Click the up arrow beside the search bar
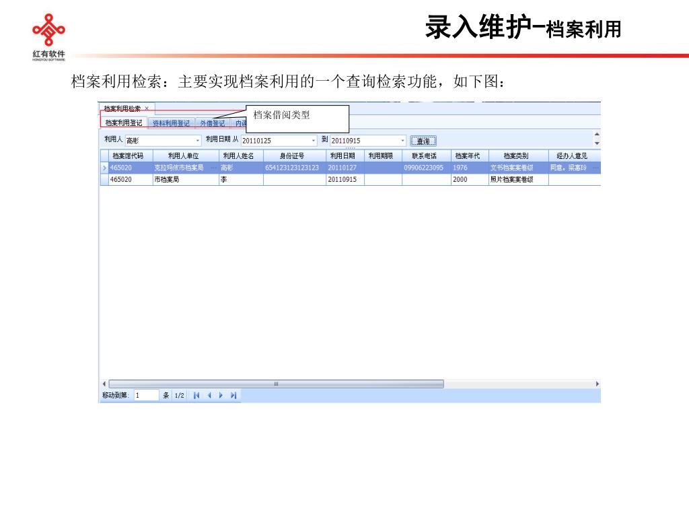The height and width of the screenshot is (517, 689). coord(597,134)
